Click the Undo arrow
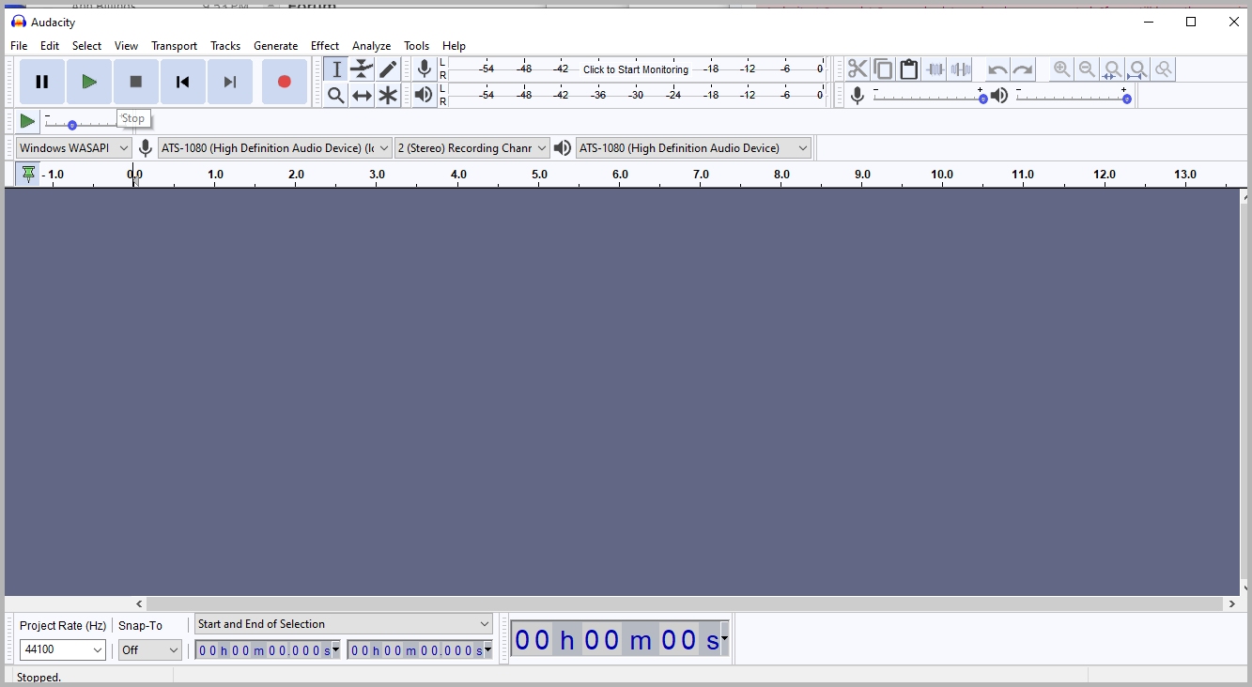The height and width of the screenshot is (687, 1252). [x=997, y=69]
